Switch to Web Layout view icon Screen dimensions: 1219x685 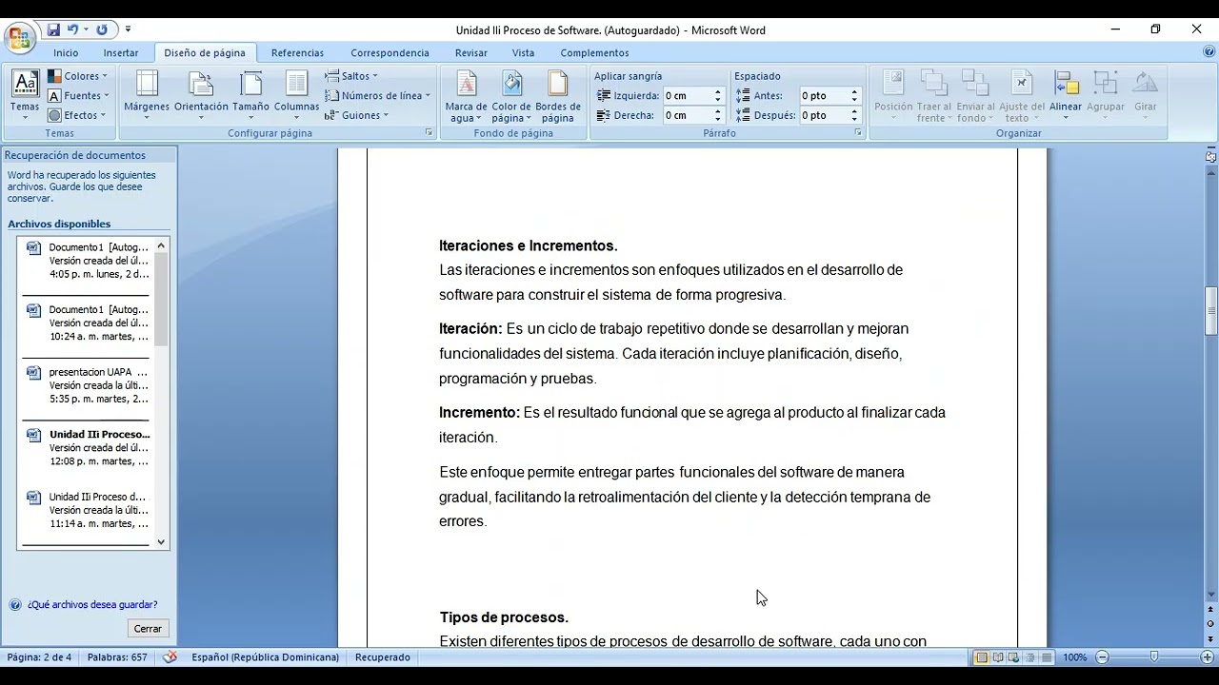pos(1013,657)
